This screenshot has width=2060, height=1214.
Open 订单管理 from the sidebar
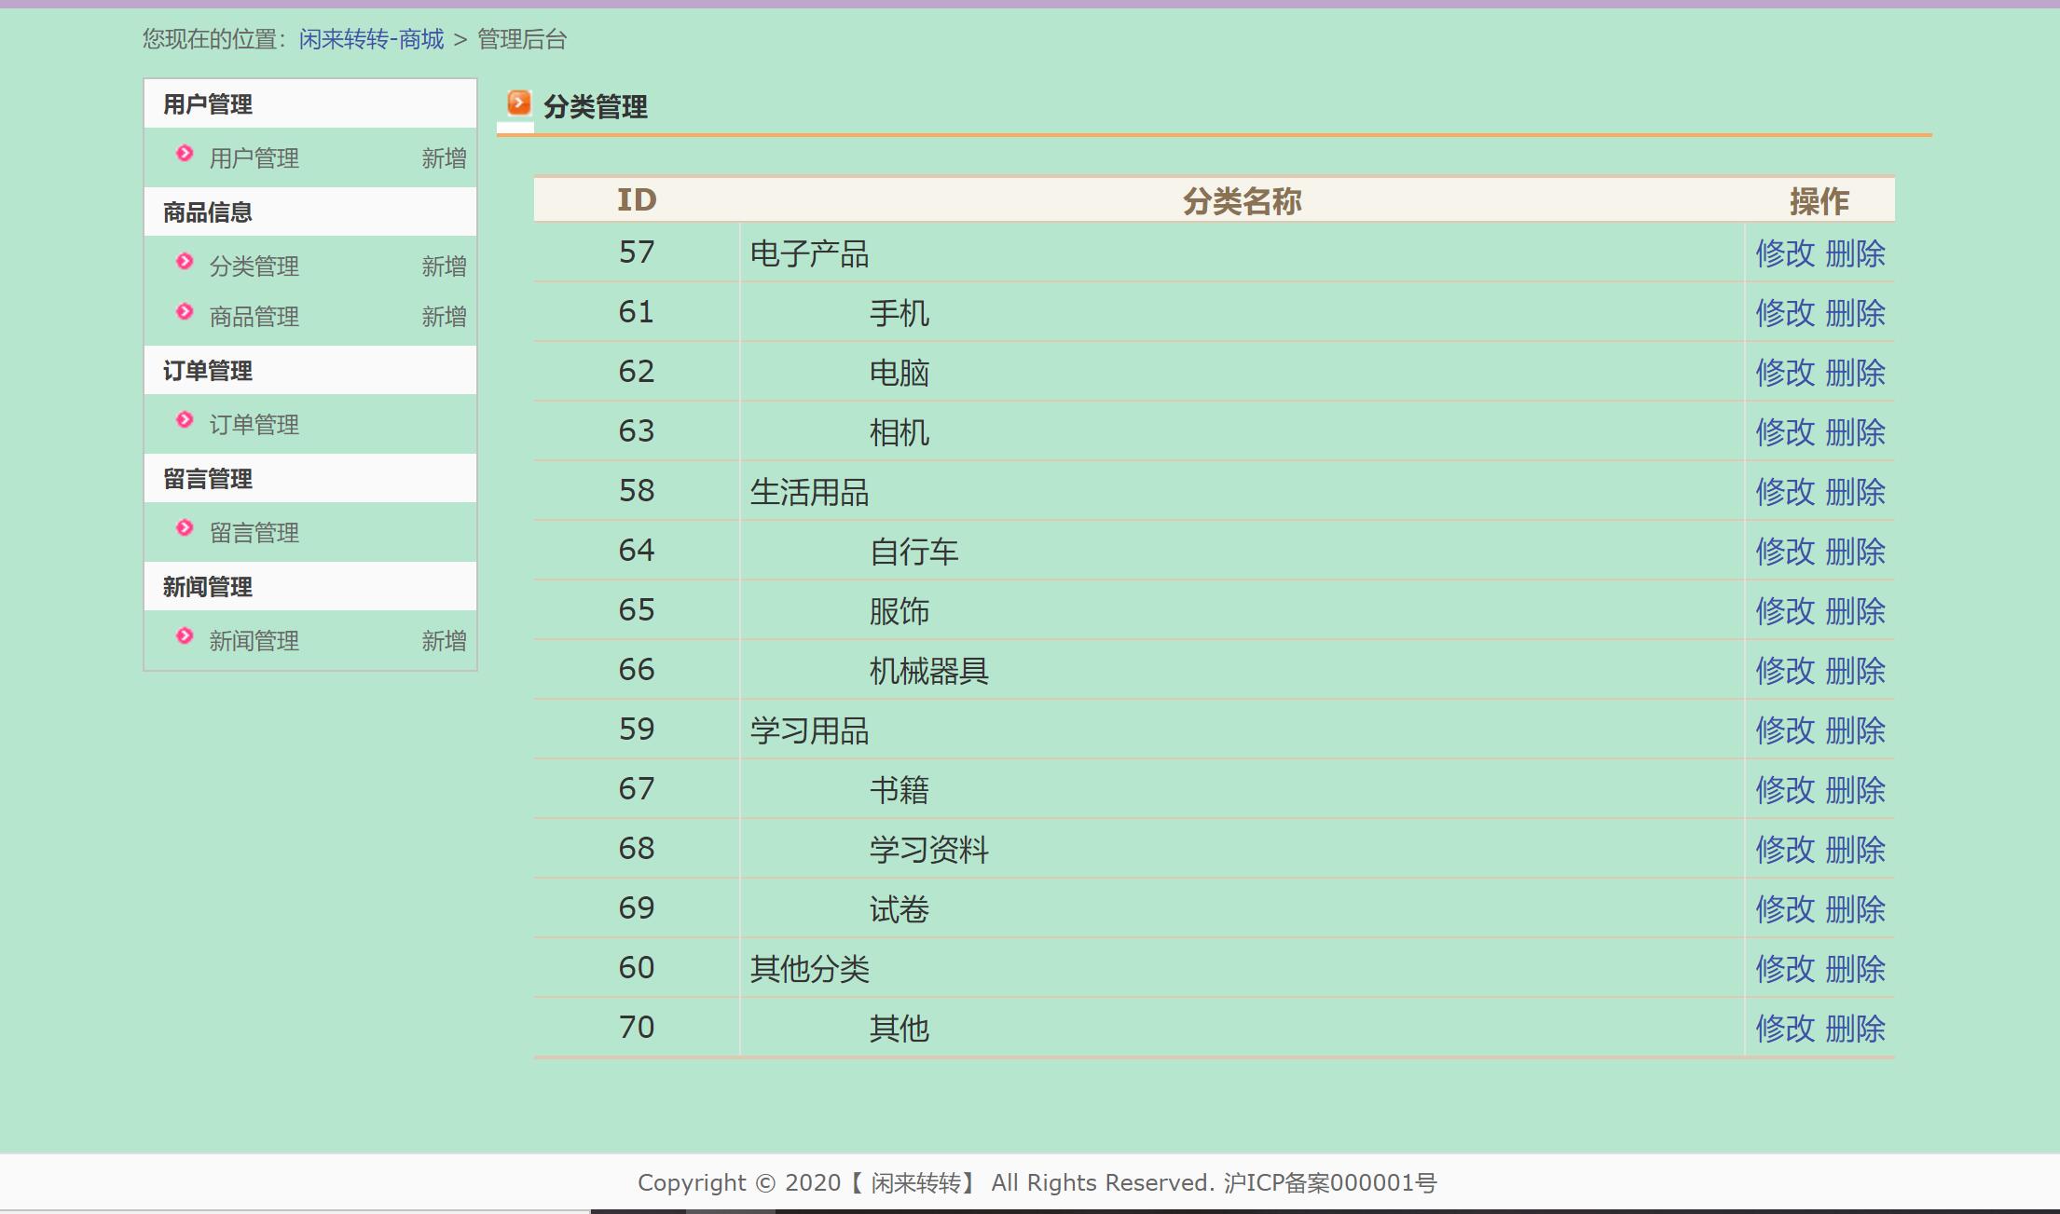point(254,424)
